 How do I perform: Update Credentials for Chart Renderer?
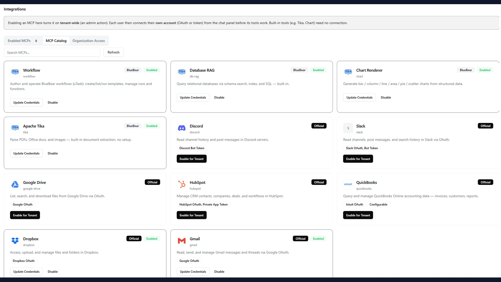(359, 97)
